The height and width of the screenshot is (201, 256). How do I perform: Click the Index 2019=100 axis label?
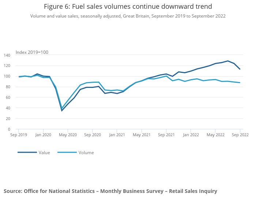[x=32, y=52]
